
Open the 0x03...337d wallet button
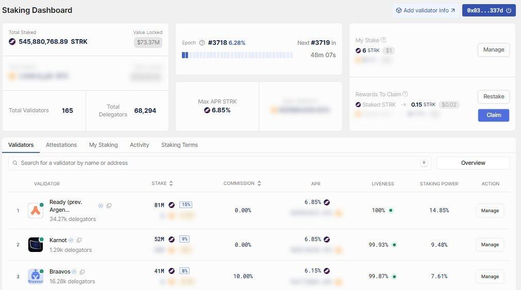[489, 10]
